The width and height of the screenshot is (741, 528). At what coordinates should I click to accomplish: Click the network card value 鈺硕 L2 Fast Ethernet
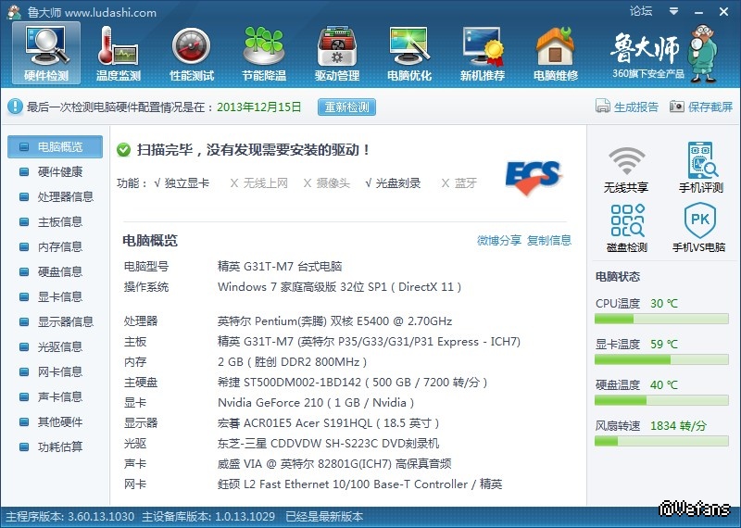(359, 484)
